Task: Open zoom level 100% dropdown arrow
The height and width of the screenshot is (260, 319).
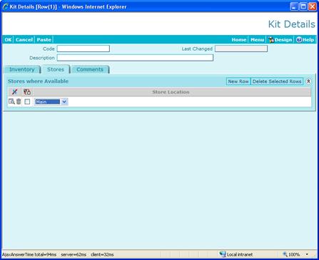Action: point(307,254)
